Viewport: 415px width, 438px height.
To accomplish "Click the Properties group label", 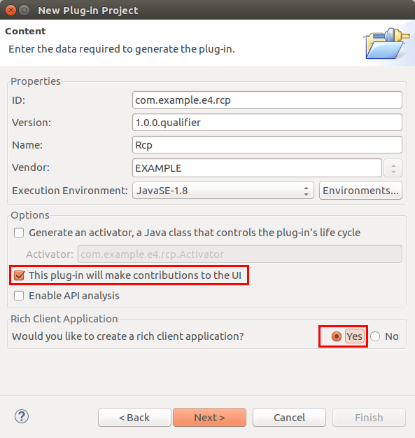I will point(36,81).
